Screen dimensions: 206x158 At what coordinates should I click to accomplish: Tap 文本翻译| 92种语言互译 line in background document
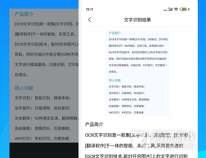(46, 118)
